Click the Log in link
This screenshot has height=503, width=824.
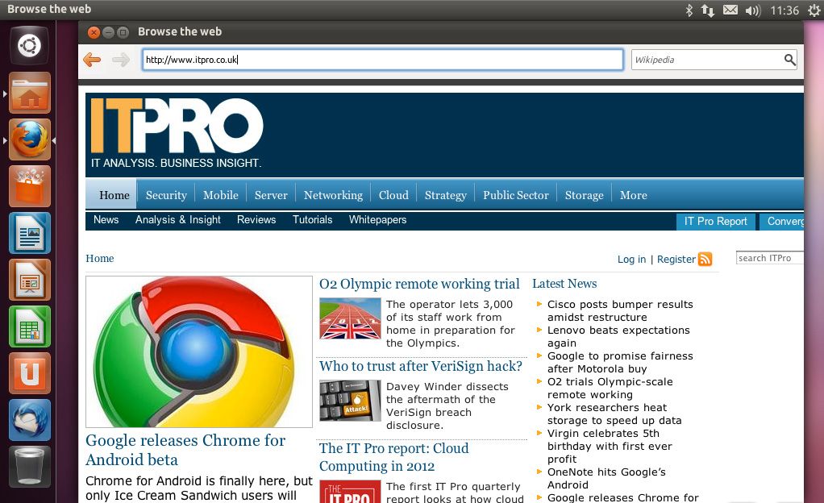pos(631,259)
